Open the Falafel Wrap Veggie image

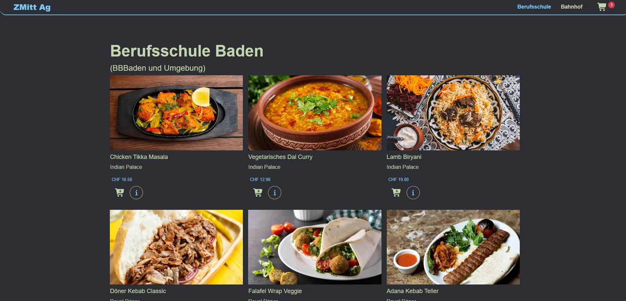pyautogui.click(x=315, y=247)
